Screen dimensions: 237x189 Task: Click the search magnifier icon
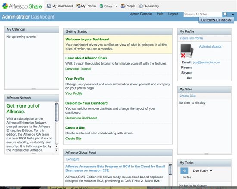pos(225,14)
